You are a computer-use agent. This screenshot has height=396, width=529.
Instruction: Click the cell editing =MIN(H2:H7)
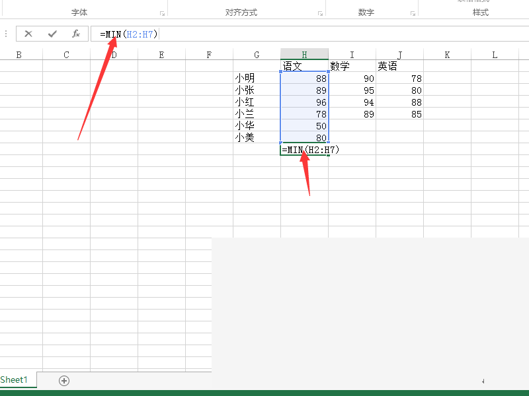click(x=304, y=150)
